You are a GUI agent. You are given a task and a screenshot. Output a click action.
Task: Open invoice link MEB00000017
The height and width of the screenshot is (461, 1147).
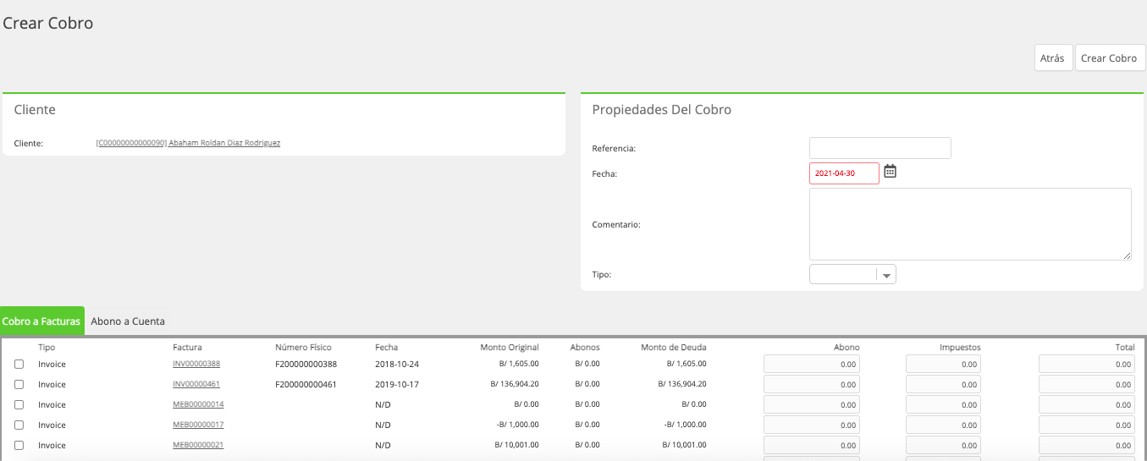[198, 425]
